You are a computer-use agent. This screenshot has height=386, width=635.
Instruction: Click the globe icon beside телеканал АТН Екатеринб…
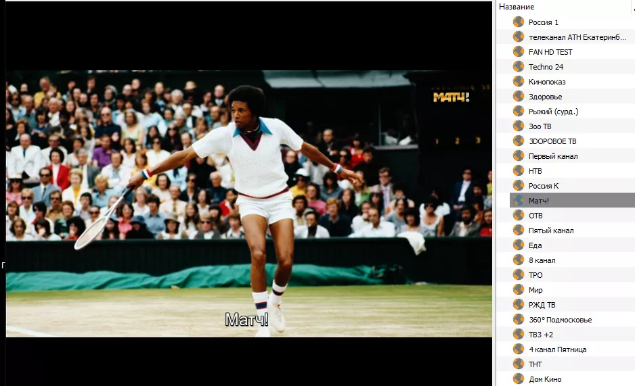point(519,37)
